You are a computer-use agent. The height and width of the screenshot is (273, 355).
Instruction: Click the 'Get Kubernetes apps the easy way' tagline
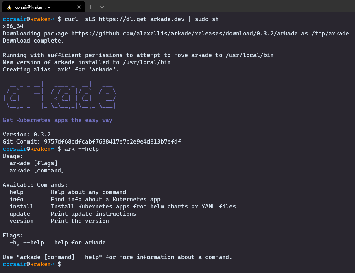pyautogui.click(x=58, y=120)
